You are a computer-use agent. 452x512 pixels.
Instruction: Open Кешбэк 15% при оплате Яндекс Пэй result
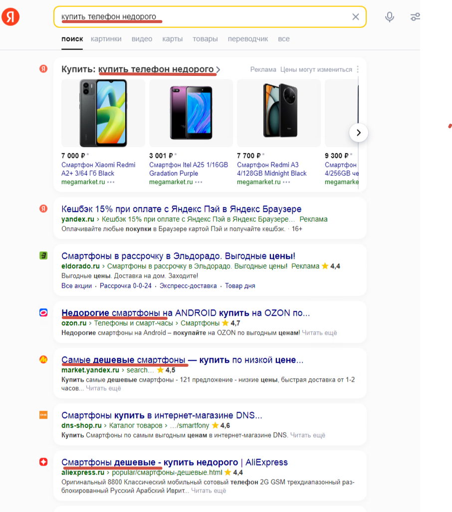(181, 209)
